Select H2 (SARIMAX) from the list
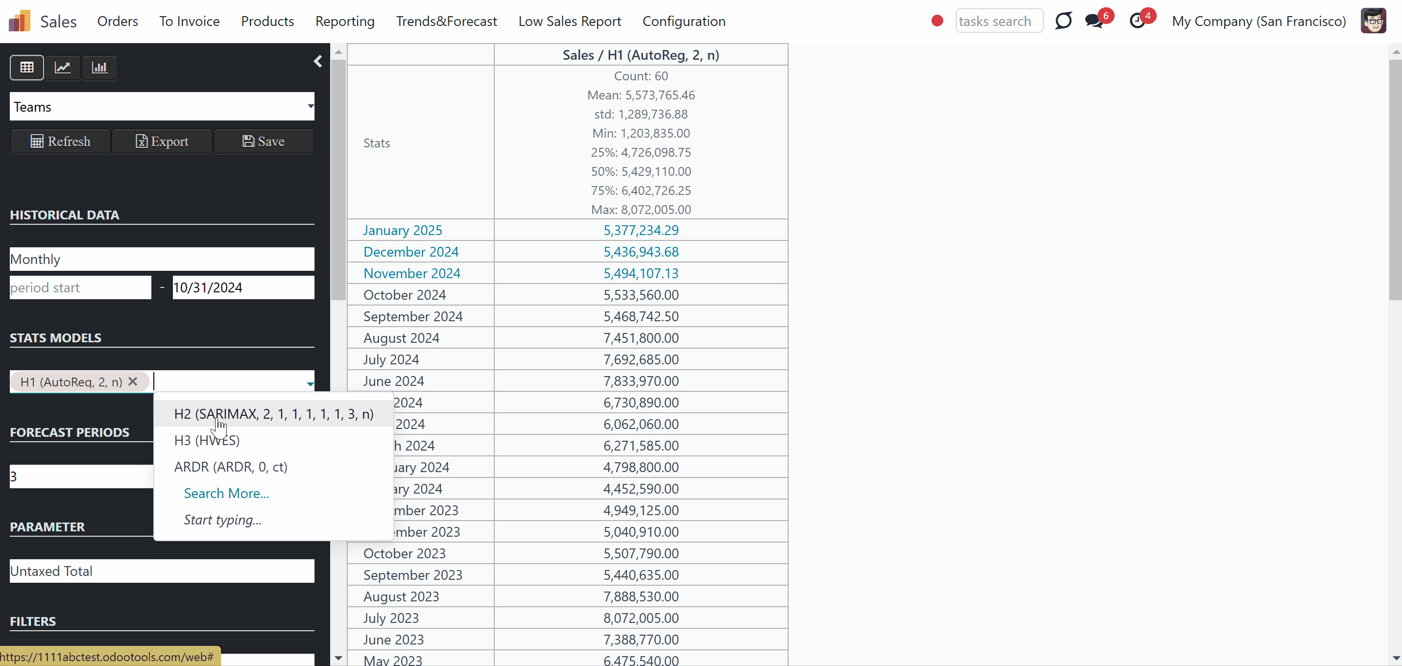 pos(274,414)
